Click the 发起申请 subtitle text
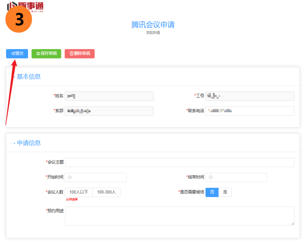303x242 pixels. (153, 33)
